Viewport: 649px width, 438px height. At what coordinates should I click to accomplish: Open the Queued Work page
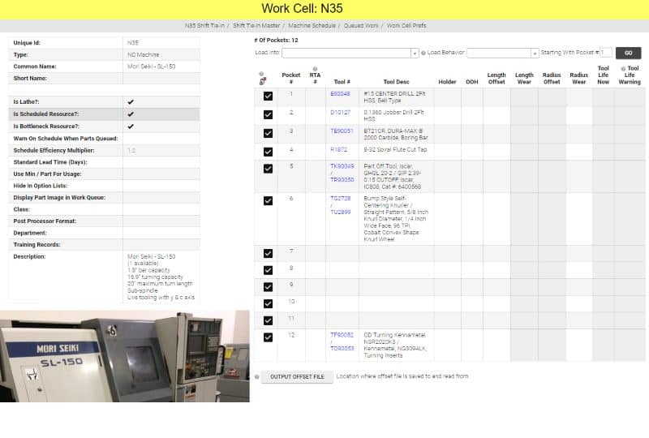[360, 26]
